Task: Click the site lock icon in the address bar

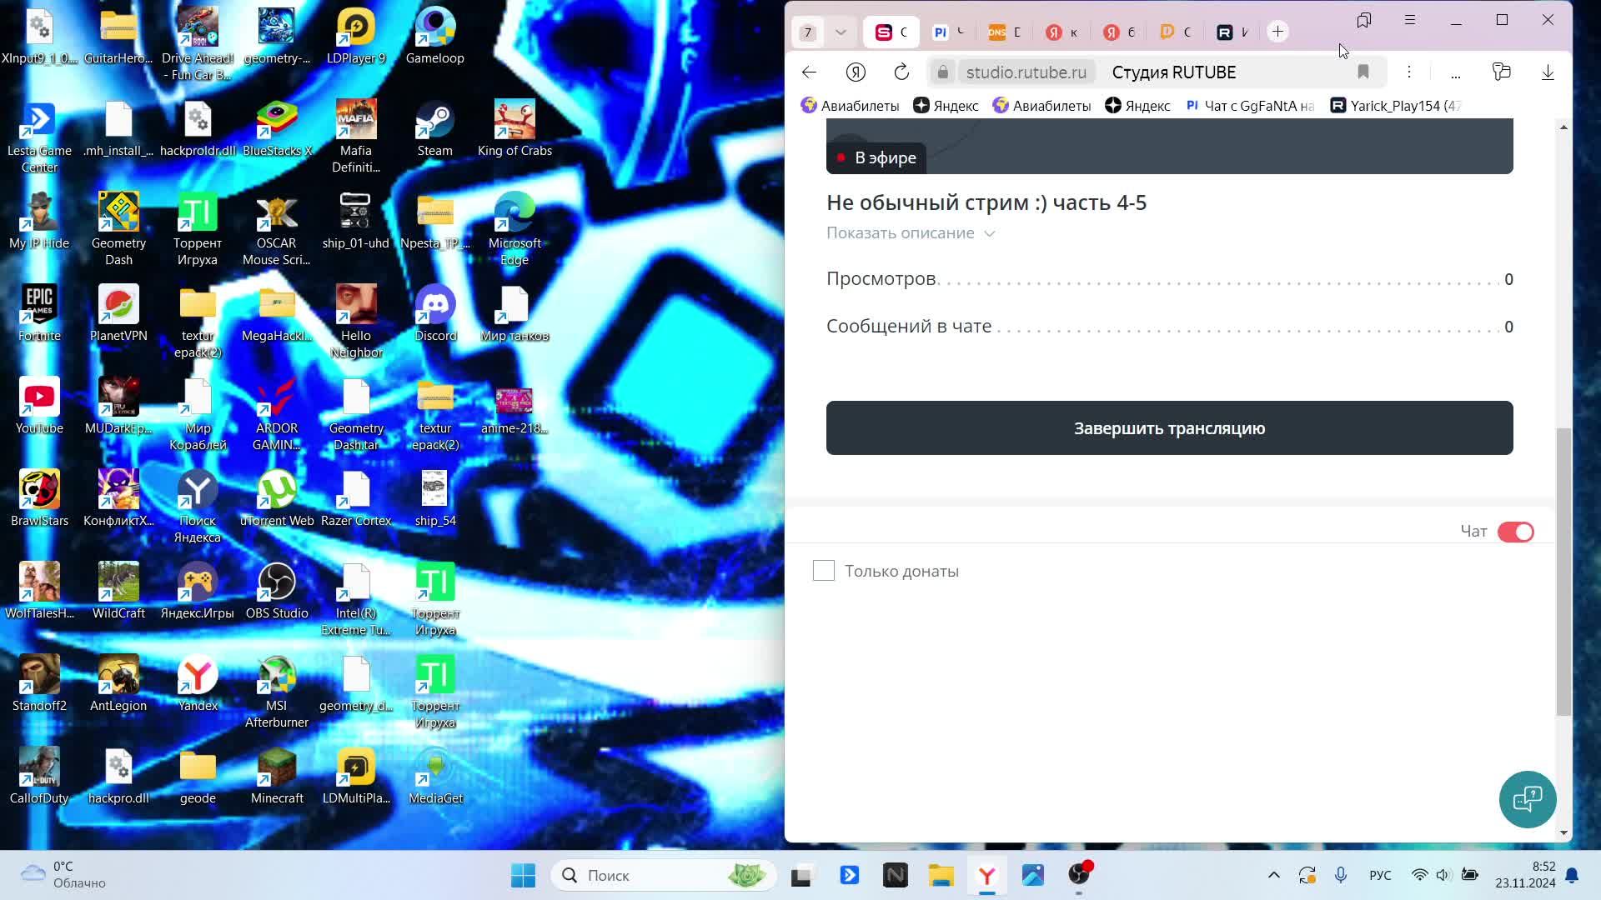Action: 943,72
